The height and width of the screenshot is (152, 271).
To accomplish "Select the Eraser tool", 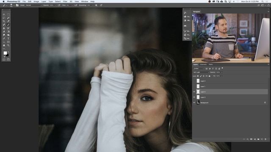I will [4, 32].
